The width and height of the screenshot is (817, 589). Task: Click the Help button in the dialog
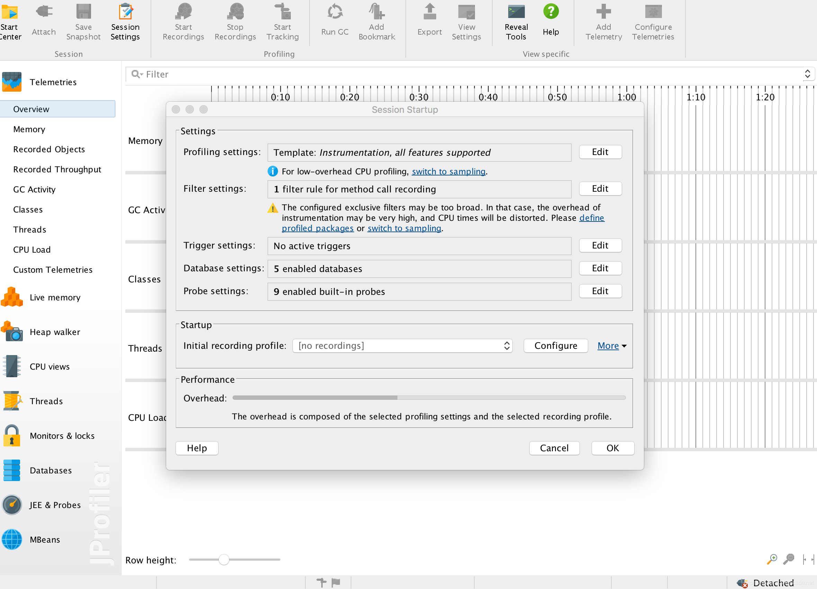[x=197, y=448]
